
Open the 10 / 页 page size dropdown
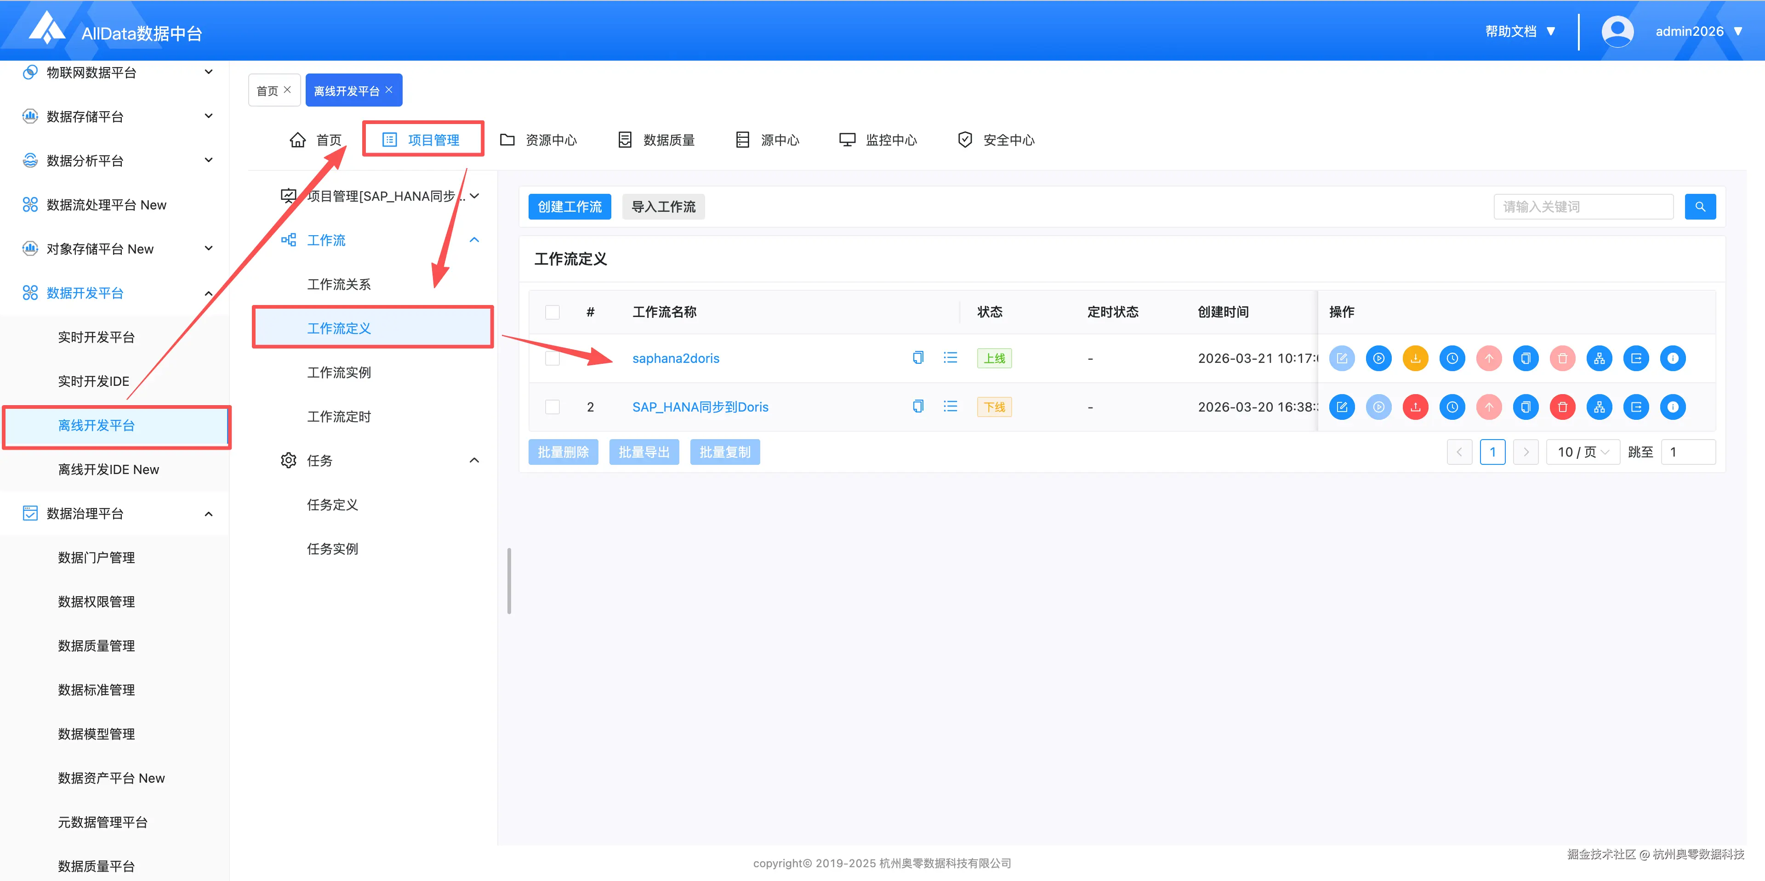click(1583, 452)
